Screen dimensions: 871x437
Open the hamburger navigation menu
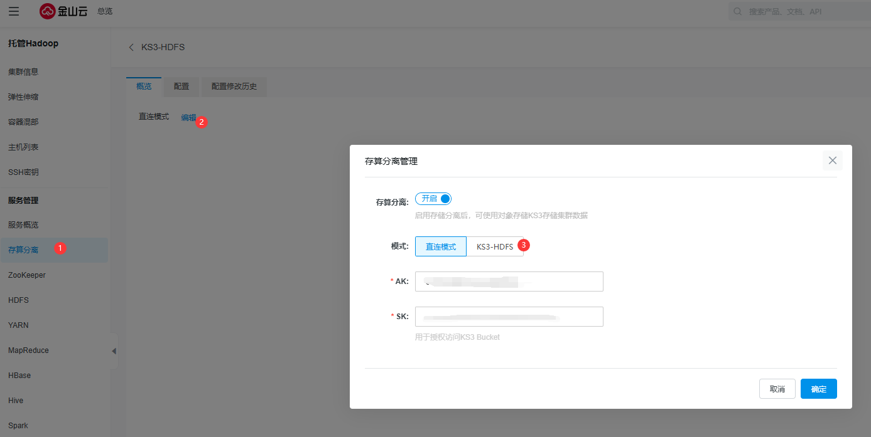pyautogui.click(x=14, y=11)
